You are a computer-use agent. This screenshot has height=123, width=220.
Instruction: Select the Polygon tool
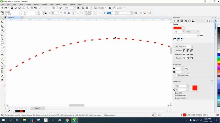2,50
